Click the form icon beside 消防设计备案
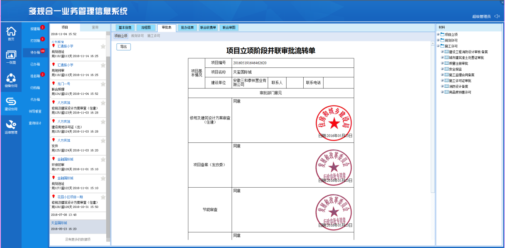505x248 pixels. coord(447,86)
